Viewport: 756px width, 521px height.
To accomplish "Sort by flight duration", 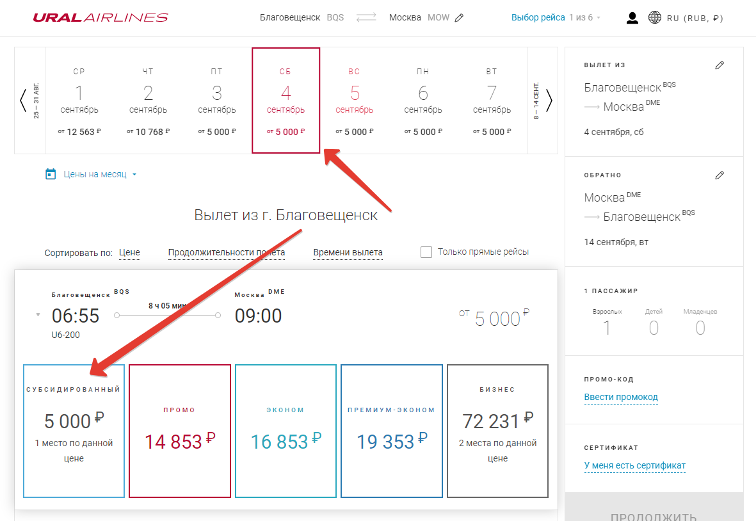I will [x=227, y=253].
